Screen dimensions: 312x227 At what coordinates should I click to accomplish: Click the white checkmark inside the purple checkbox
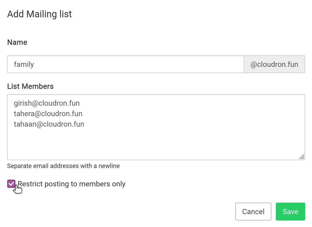click(x=11, y=184)
